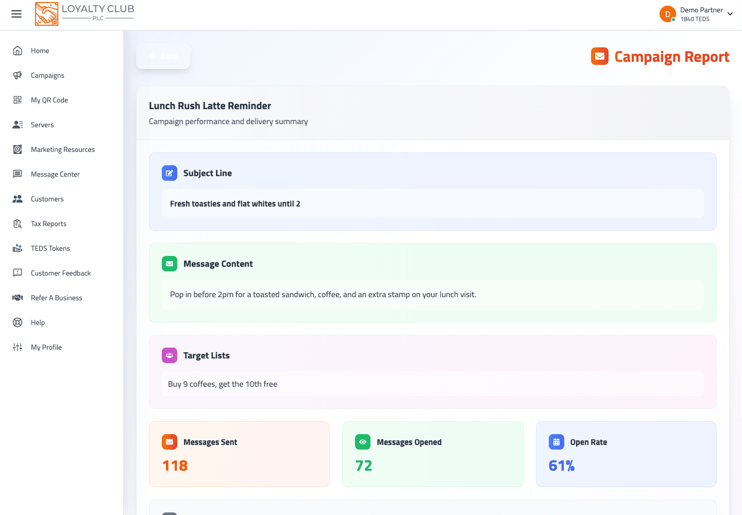
Task: Click the Message Content envelope icon
Action: tap(170, 264)
